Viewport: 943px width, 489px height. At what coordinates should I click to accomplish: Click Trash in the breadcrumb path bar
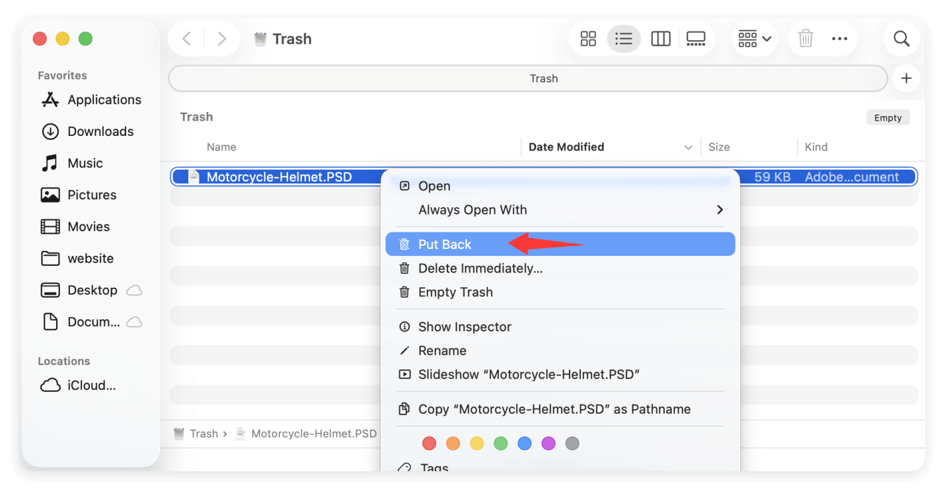pyautogui.click(x=205, y=434)
